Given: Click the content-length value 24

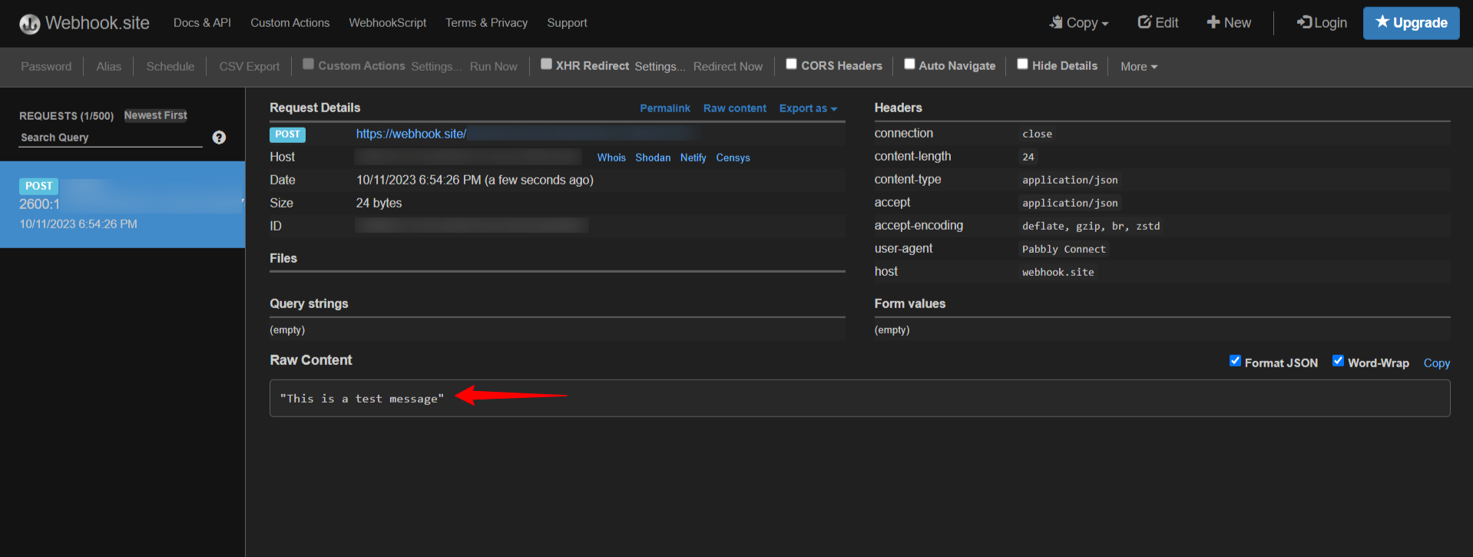Looking at the screenshot, I should pyautogui.click(x=1028, y=157).
